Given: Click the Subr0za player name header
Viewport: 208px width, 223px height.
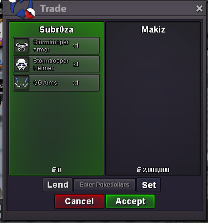Looking at the screenshot, I should (56, 30).
